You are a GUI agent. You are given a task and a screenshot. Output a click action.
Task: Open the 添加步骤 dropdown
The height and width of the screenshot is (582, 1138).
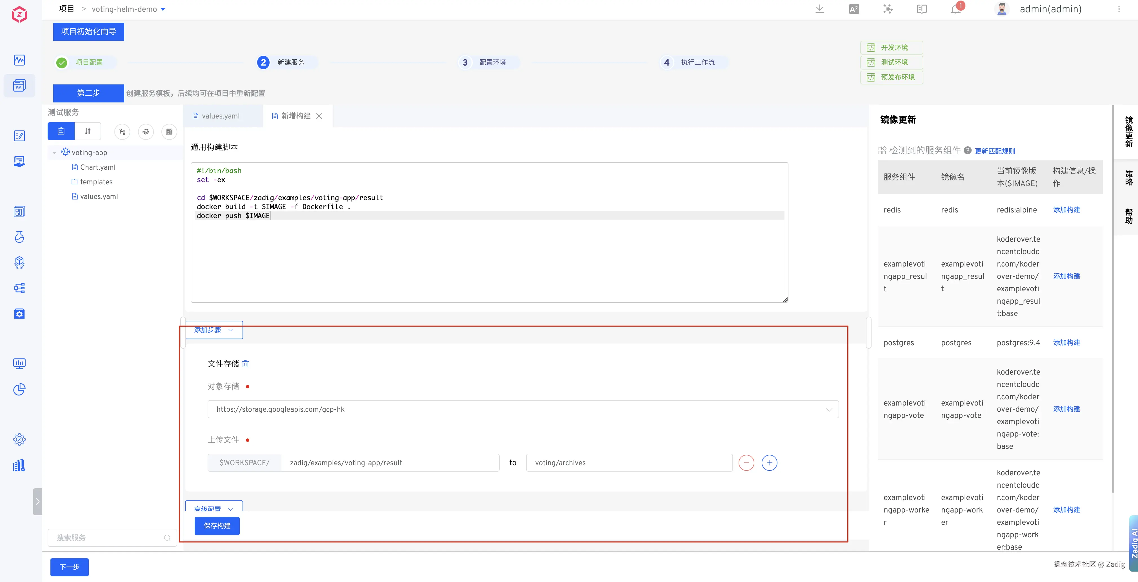coord(214,330)
